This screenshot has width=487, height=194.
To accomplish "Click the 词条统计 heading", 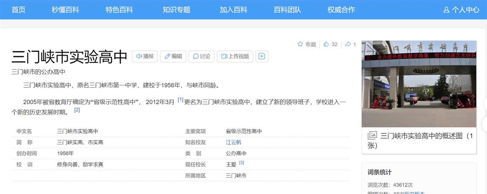I will pyautogui.click(x=379, y=172).
